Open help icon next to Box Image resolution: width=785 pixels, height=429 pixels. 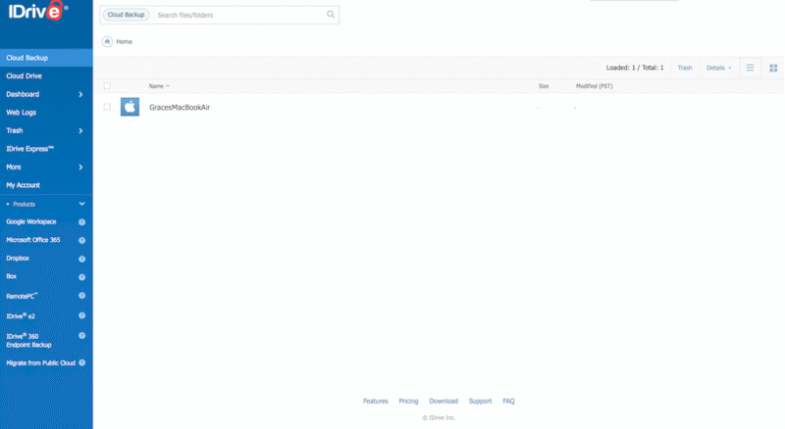click(82, 277)
